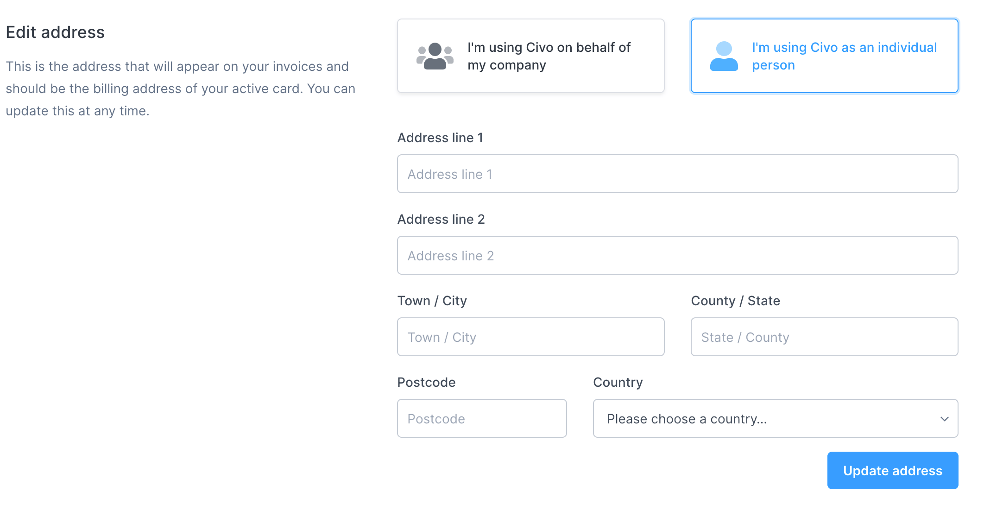Focus the Postcode input box
The image size is (984, 517).
coord(482,419)
